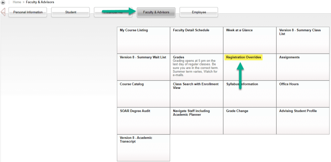View Week at a Glance
The height and width of the screenshot is (162, 331).
click(x=239, y=30)
